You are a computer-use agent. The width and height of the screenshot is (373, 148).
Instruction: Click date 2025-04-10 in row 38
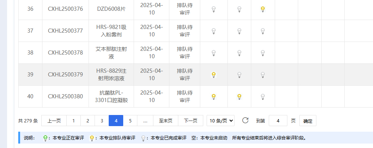pos(152,53)
